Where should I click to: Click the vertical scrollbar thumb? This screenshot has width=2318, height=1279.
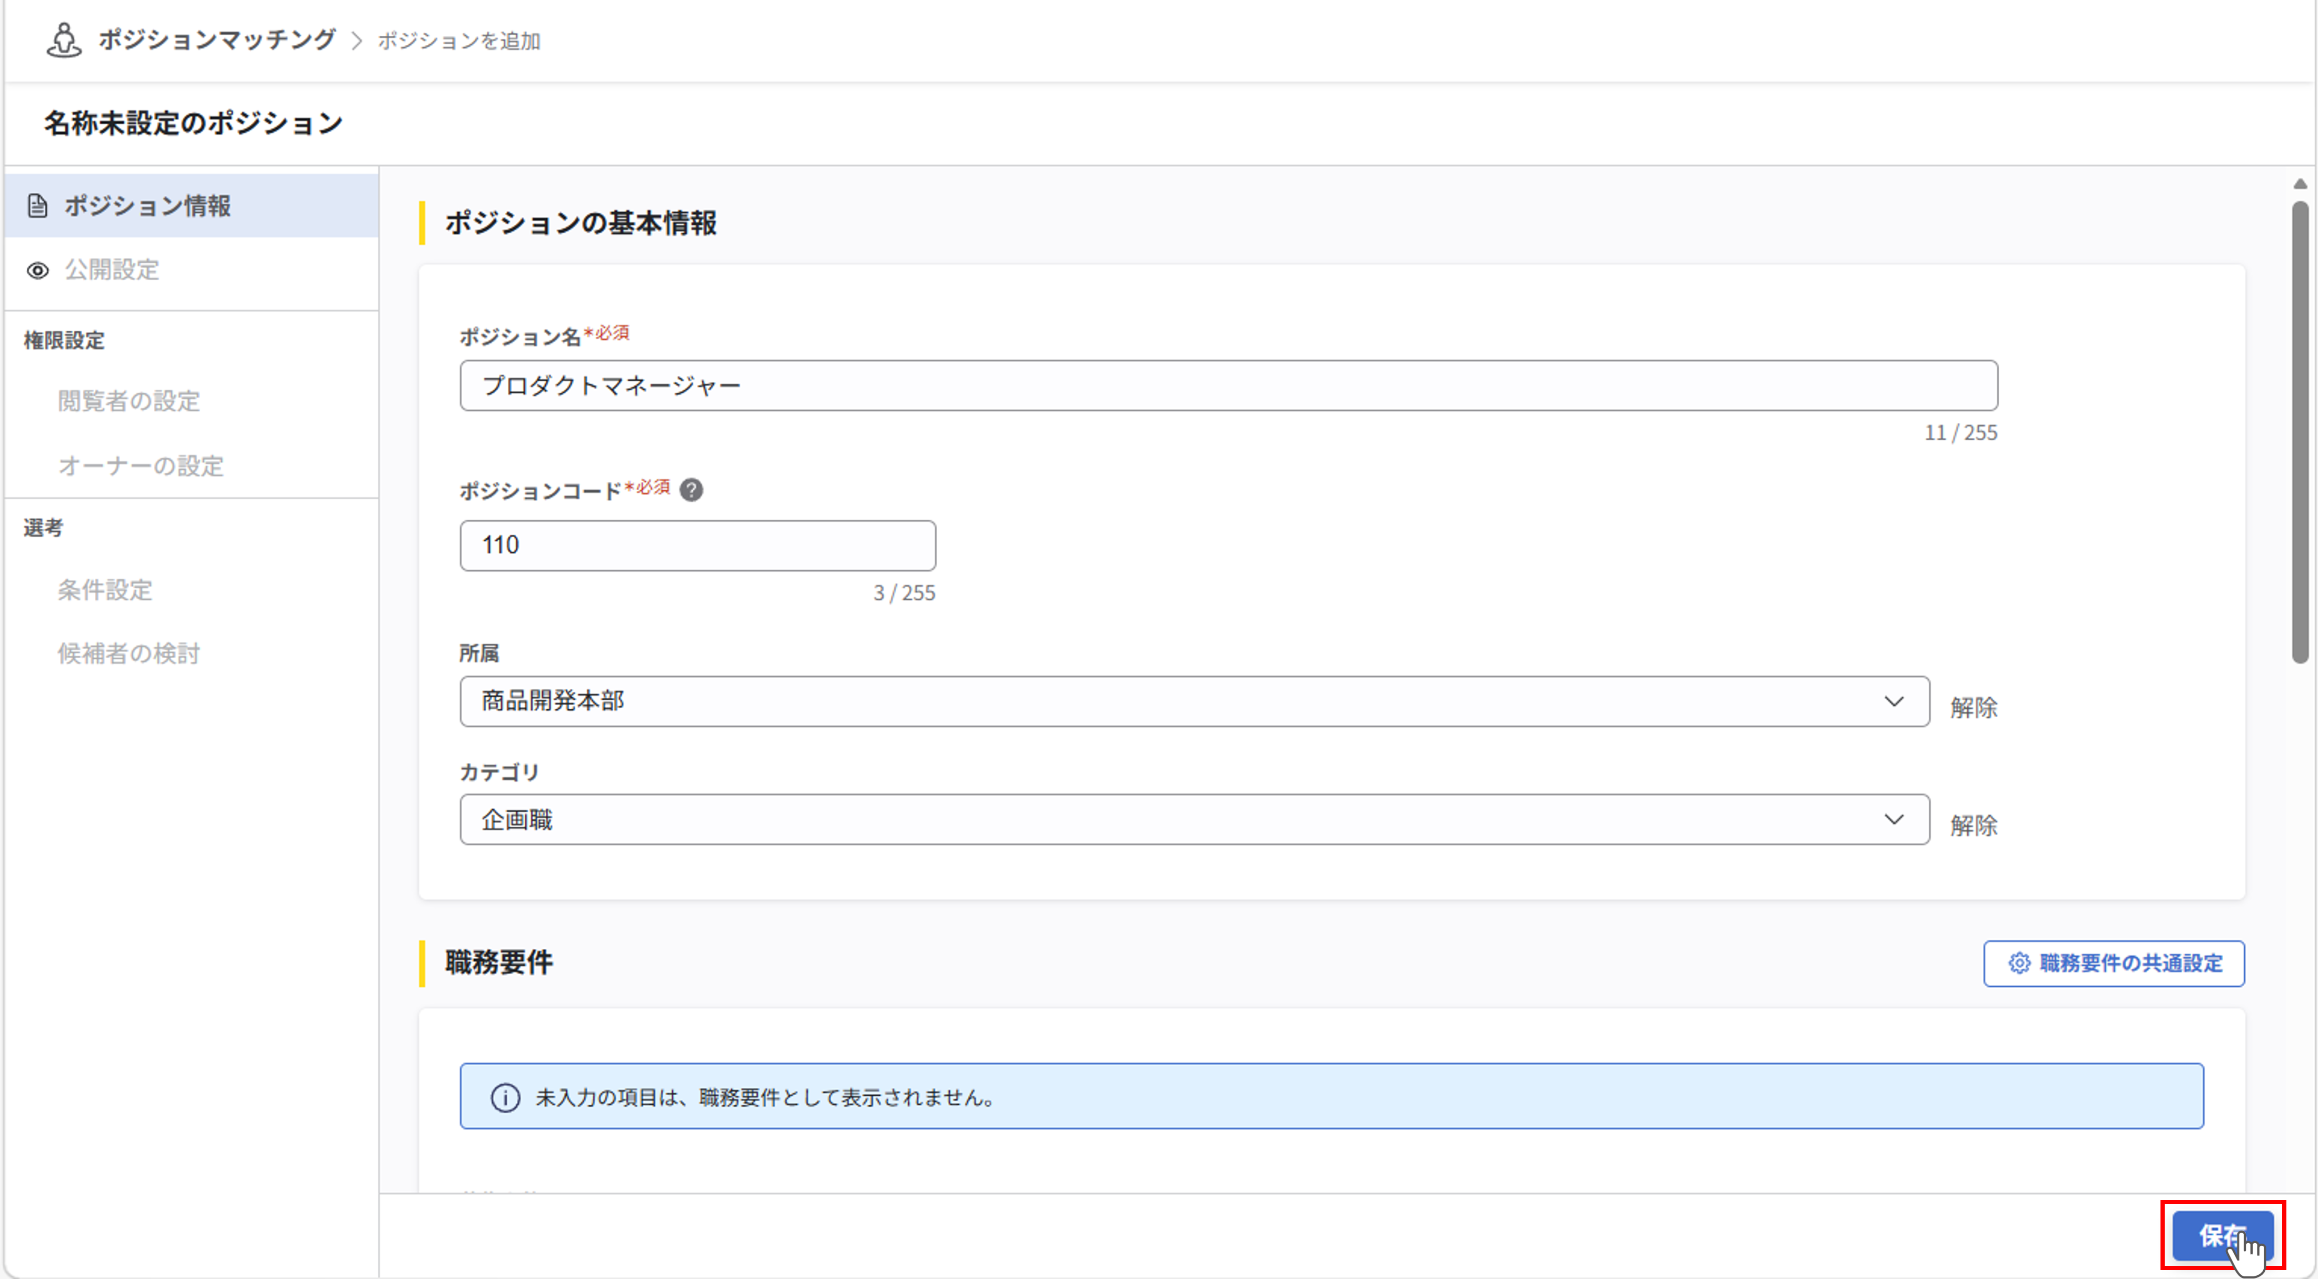[x=2300, y=432]
